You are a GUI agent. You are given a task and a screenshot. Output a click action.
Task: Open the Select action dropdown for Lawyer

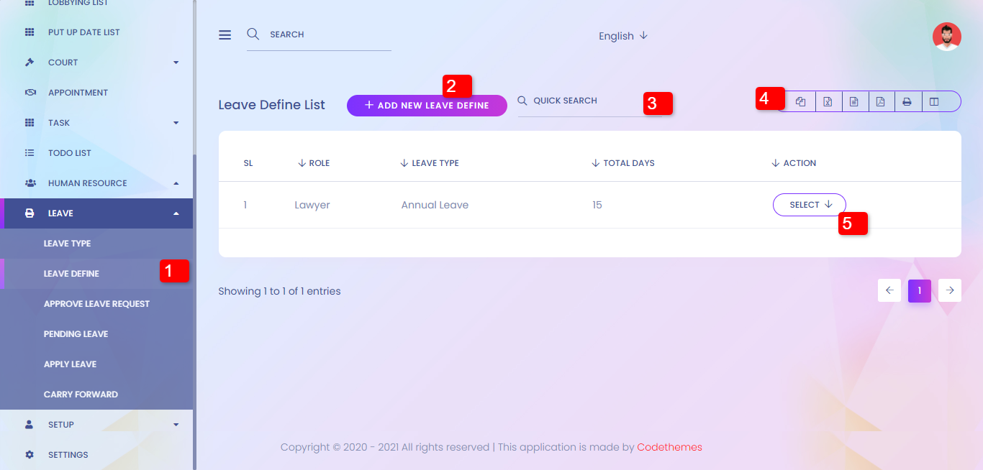tap(809, 205)
